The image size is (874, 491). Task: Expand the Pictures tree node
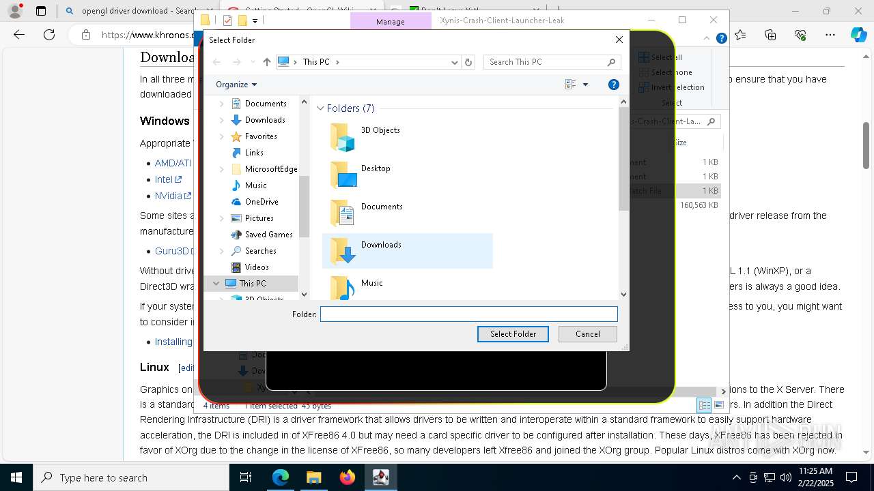(221, 218)
